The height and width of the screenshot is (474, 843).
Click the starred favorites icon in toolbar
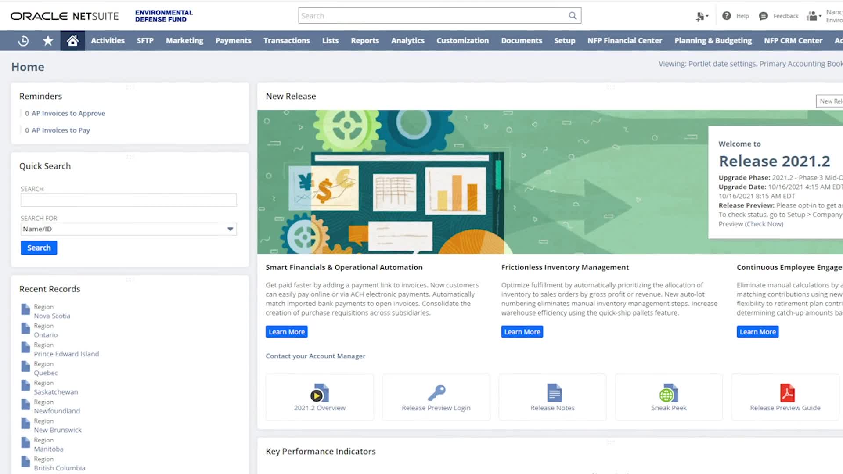pos(48,40)
